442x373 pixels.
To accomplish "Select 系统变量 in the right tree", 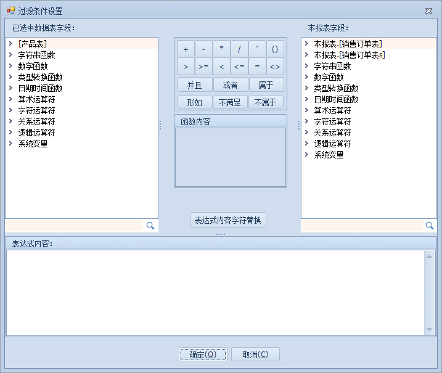I will pyautogui.click(x=329, y=155).
